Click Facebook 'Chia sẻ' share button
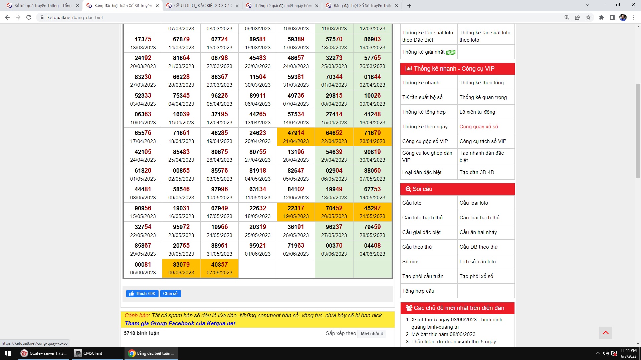The image size is (641, 360). pyautogui.click(x=170, y=294)
